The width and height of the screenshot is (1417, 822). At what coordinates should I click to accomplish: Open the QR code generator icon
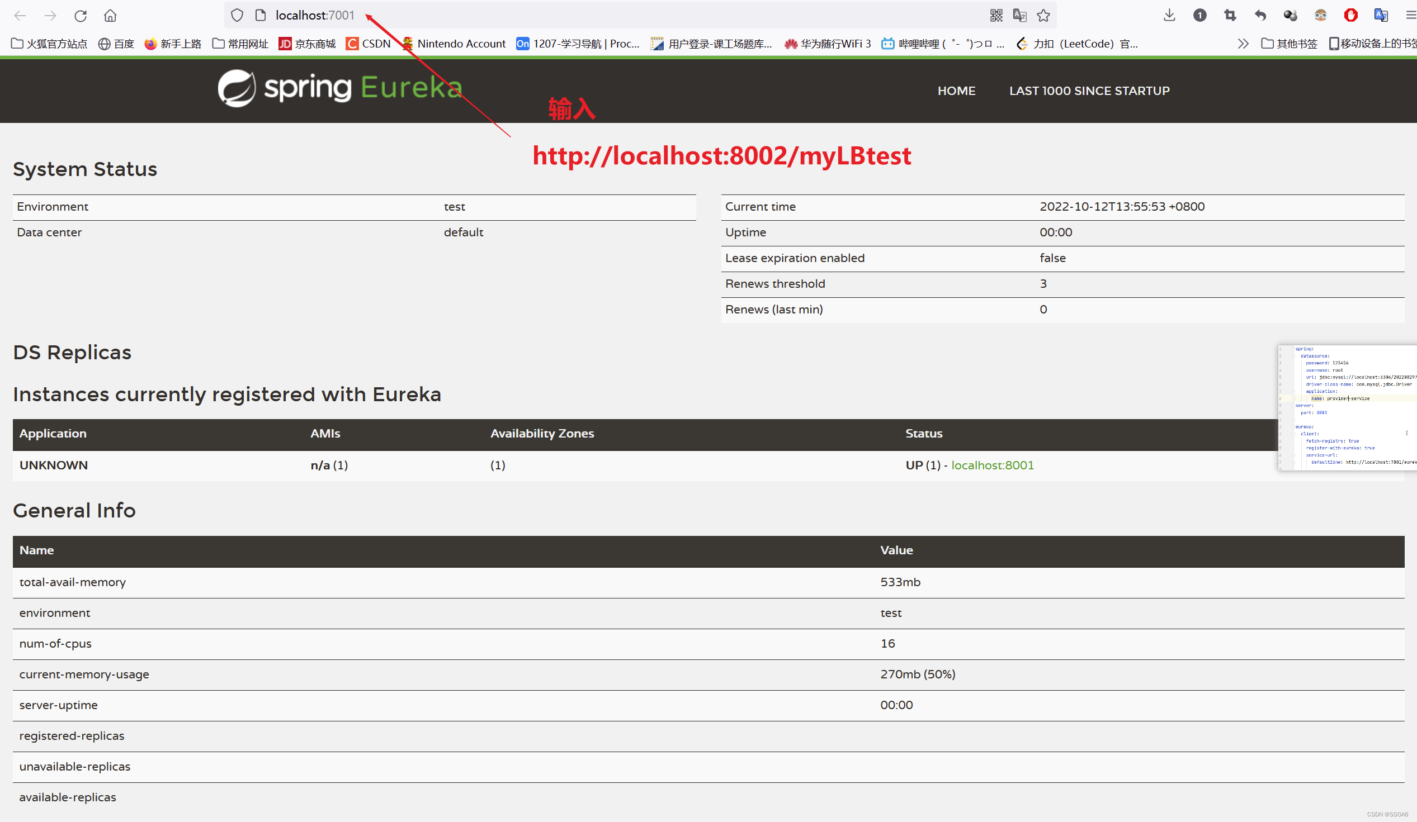(x=996, y=16)
